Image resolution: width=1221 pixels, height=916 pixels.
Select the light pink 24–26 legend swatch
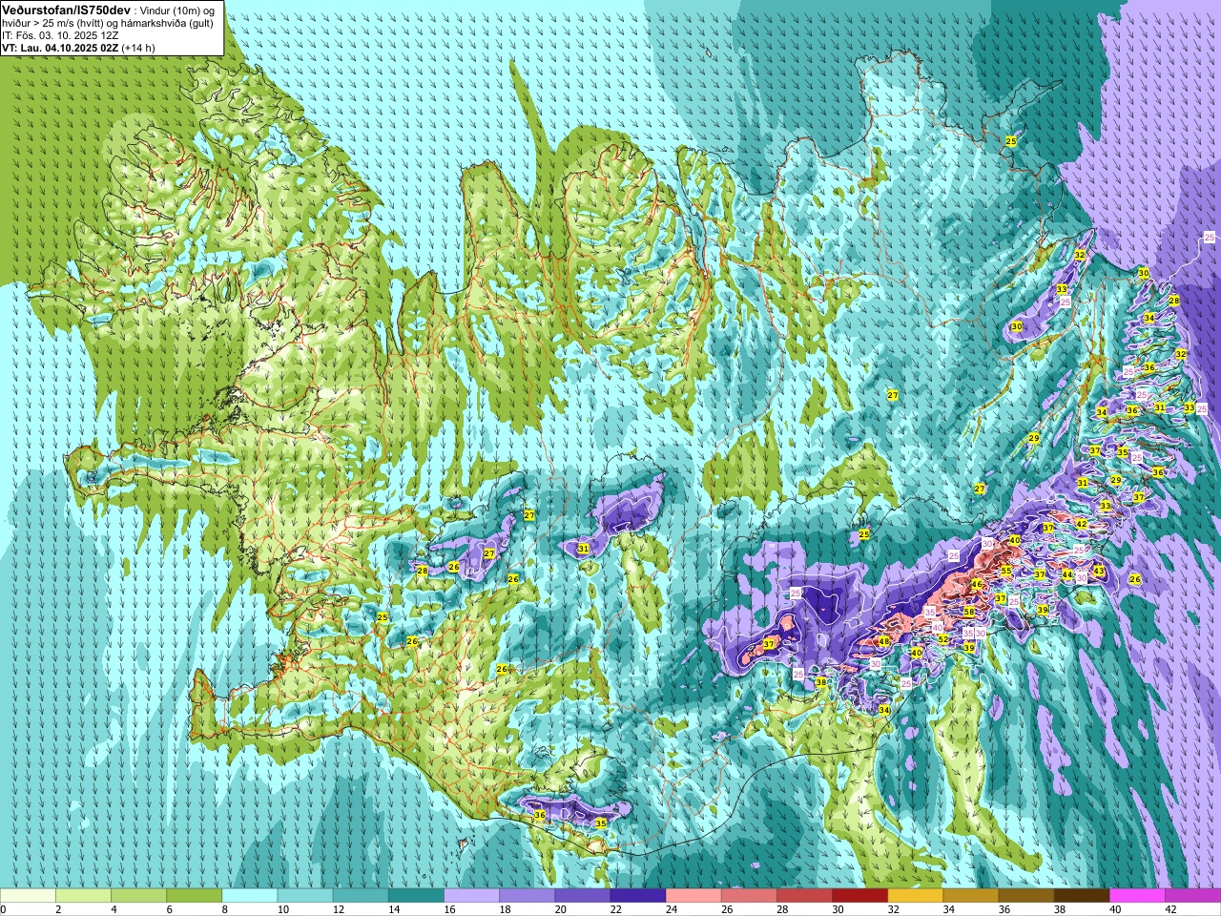coord(693,896)
